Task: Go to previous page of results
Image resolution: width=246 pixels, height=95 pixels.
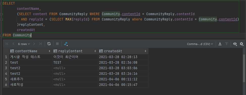Action: point(13,44)
